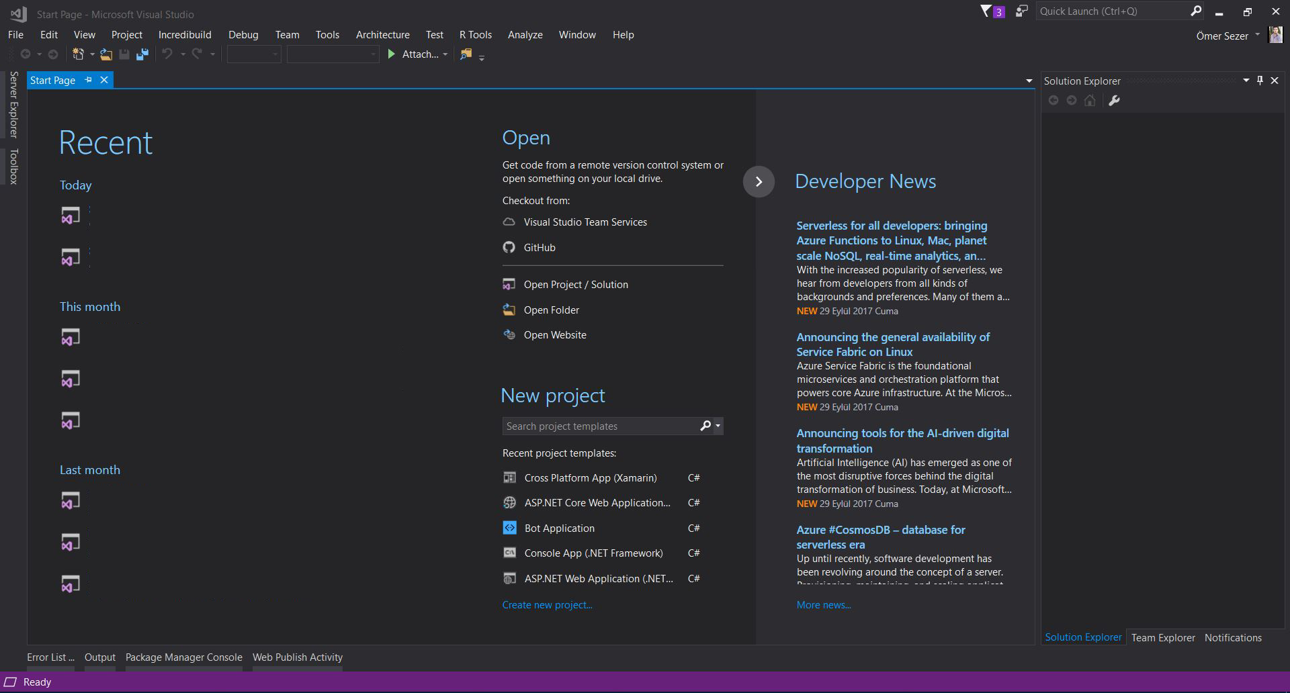
Task: Click the Open File toolbar icon
Action: point(106,54)
